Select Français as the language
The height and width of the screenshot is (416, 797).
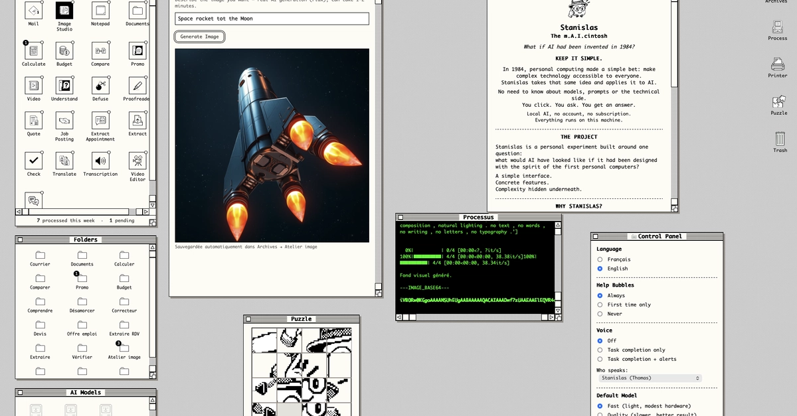[x=600, y=259]
